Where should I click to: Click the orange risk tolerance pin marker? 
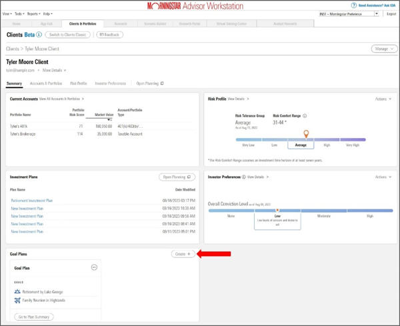(x=306, y=133)
